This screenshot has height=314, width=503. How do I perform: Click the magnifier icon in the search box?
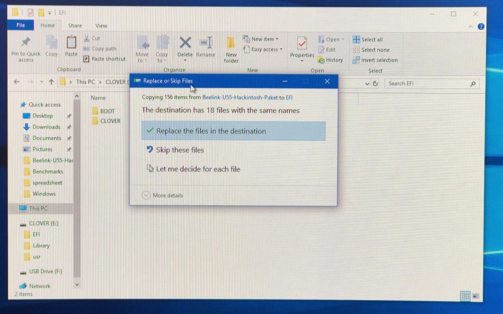[x=472, y=84]
